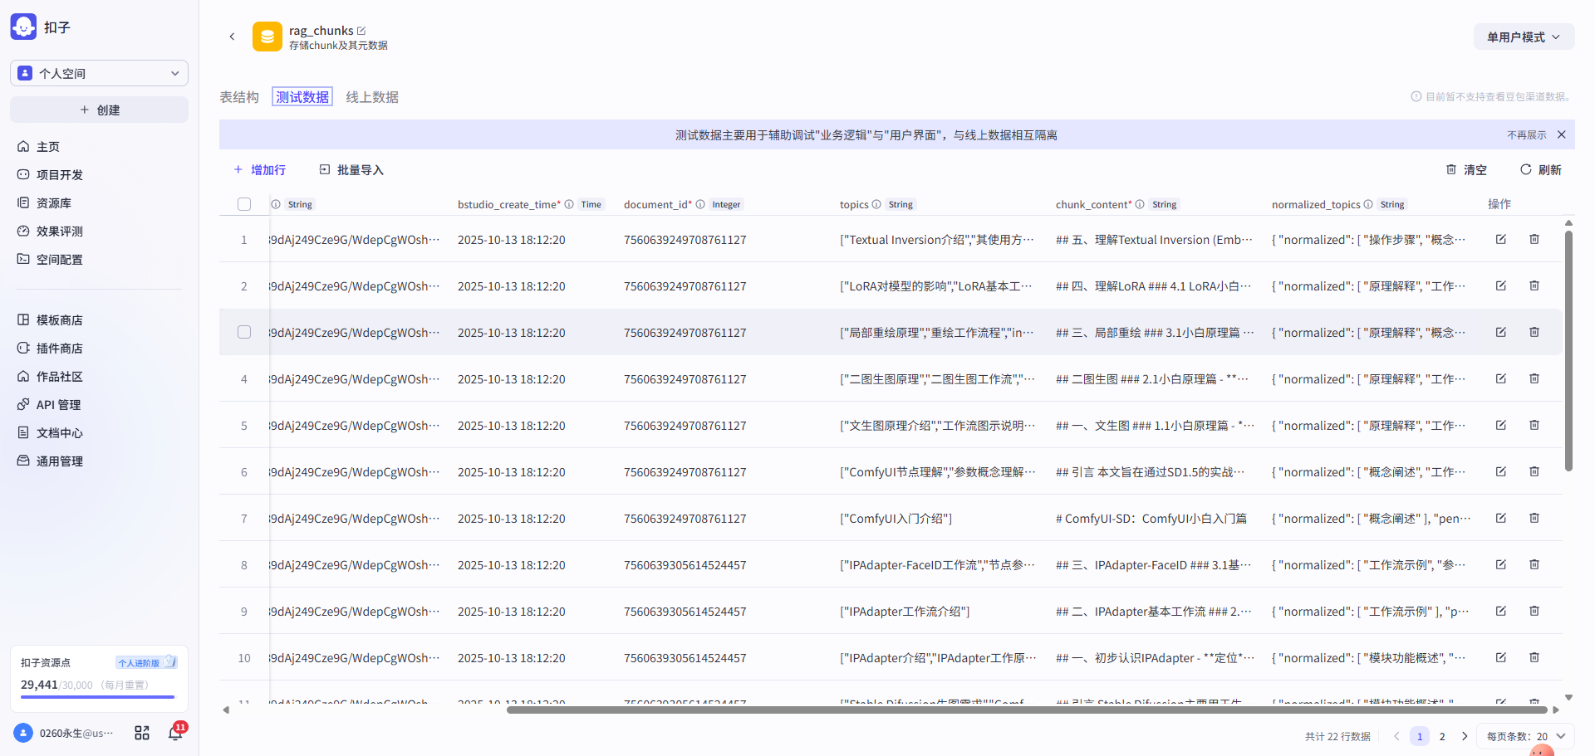Image resolution: width=1595 pixels, height=756 pixels.
Task: Check the checkbox on the third row
Action: pos(244,332)
